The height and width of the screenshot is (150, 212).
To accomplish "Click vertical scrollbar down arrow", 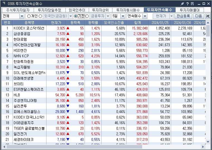I will (208, 142).
